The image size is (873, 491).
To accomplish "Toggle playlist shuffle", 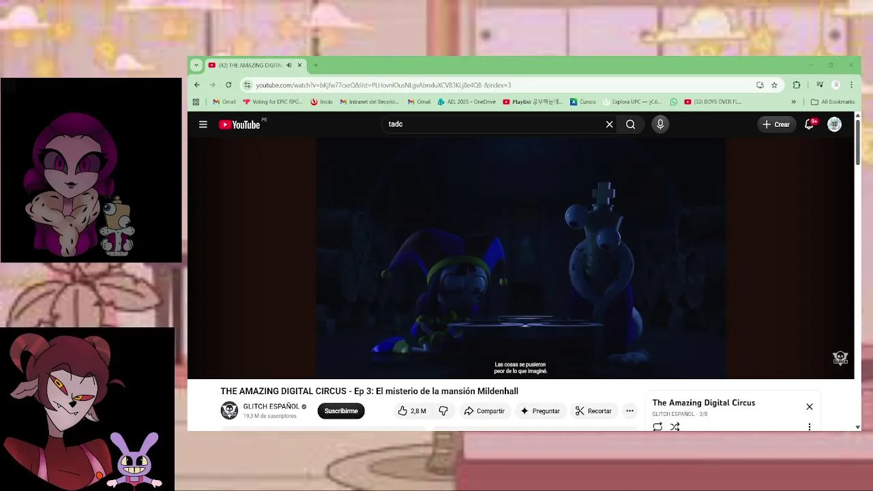I will click(x=675, y=426).
